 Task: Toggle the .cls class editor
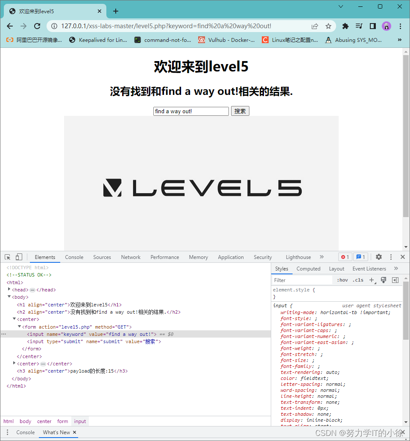[358, 280]
